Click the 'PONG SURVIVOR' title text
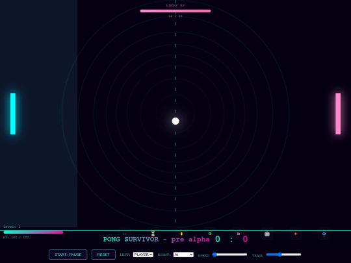The width and height of the screenshot is (351, 263). (x=131, y=239)
